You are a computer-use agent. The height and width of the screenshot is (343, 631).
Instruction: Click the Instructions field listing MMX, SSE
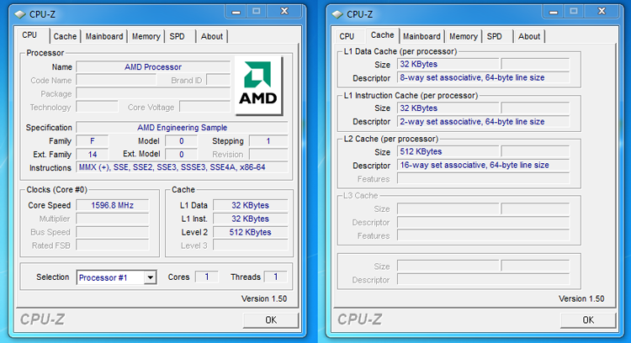point(182,167)
